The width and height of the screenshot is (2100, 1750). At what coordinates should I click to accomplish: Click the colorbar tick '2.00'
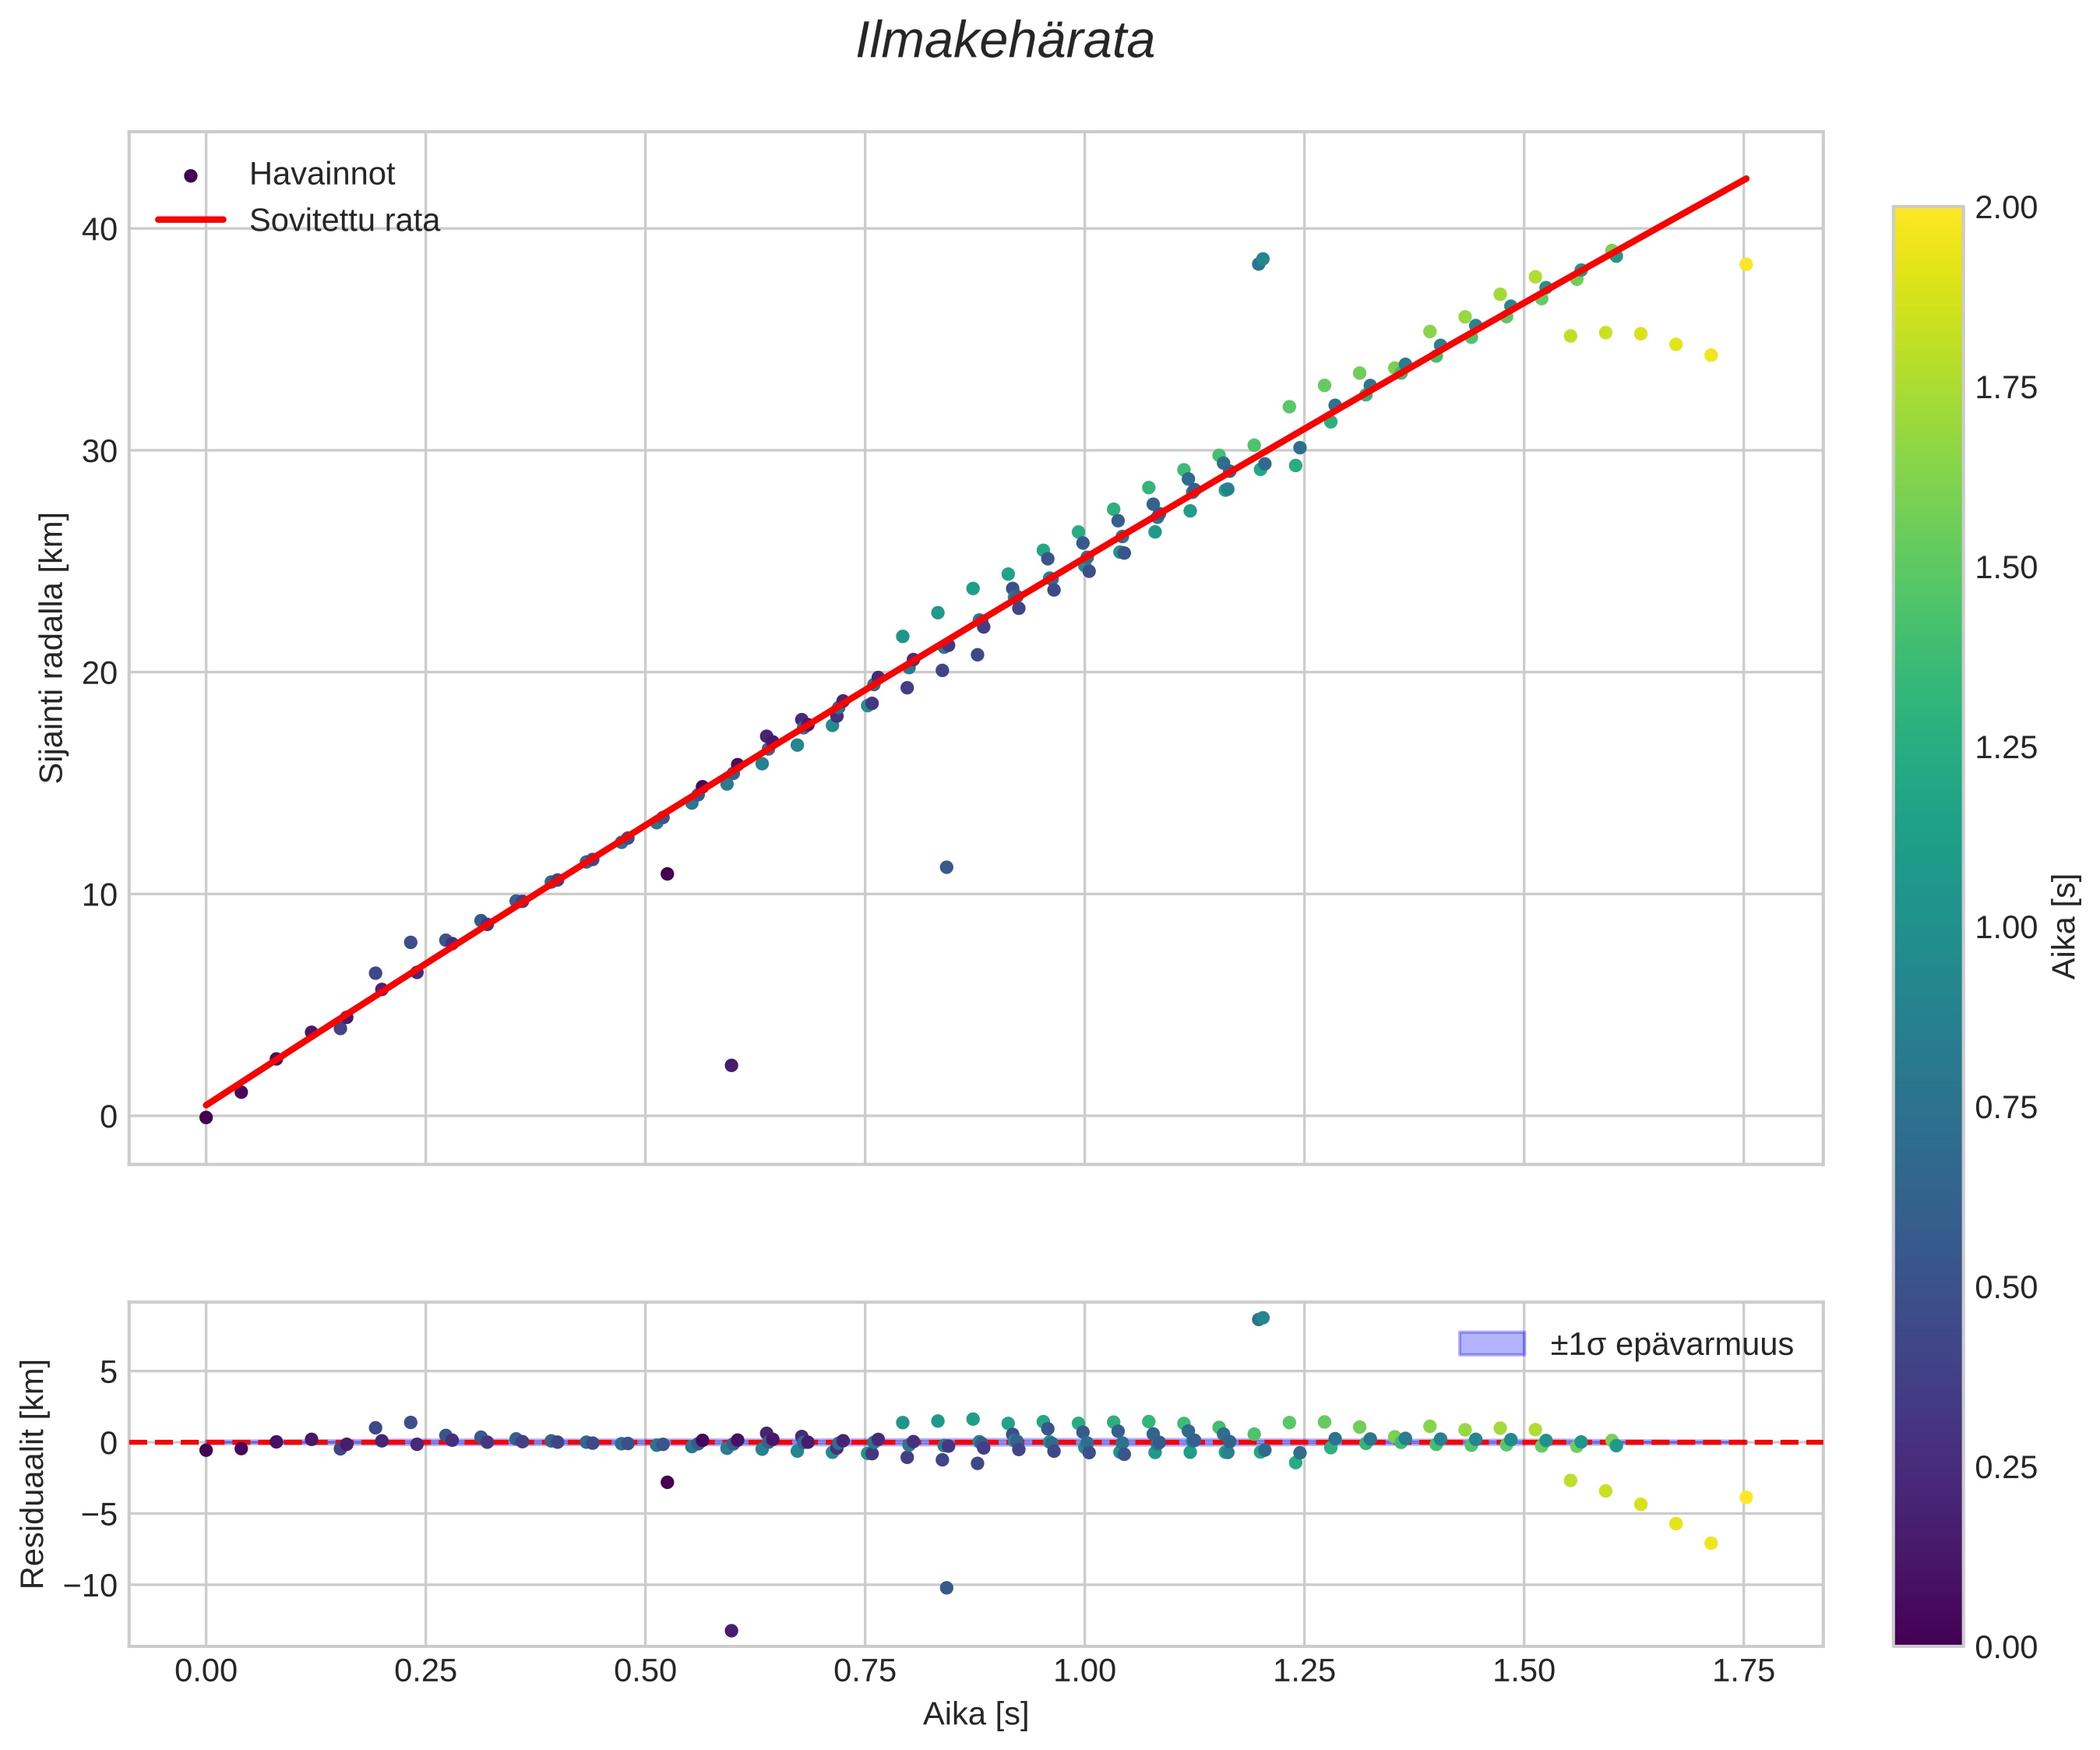click(2005, 207)
